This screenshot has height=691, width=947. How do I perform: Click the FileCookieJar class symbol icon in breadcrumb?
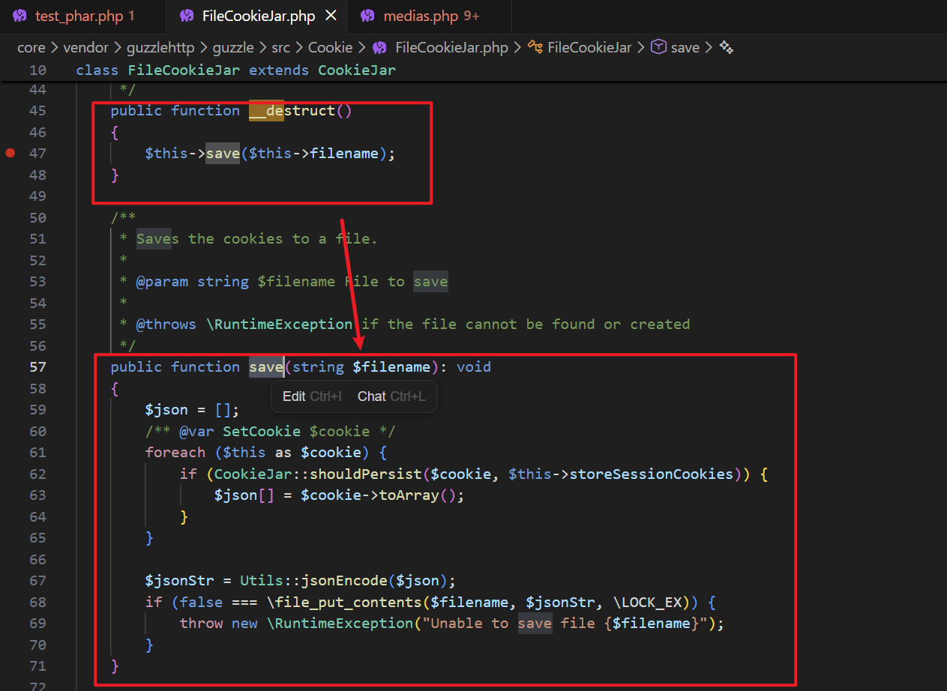pyautogui.click(x=535, y=48)
